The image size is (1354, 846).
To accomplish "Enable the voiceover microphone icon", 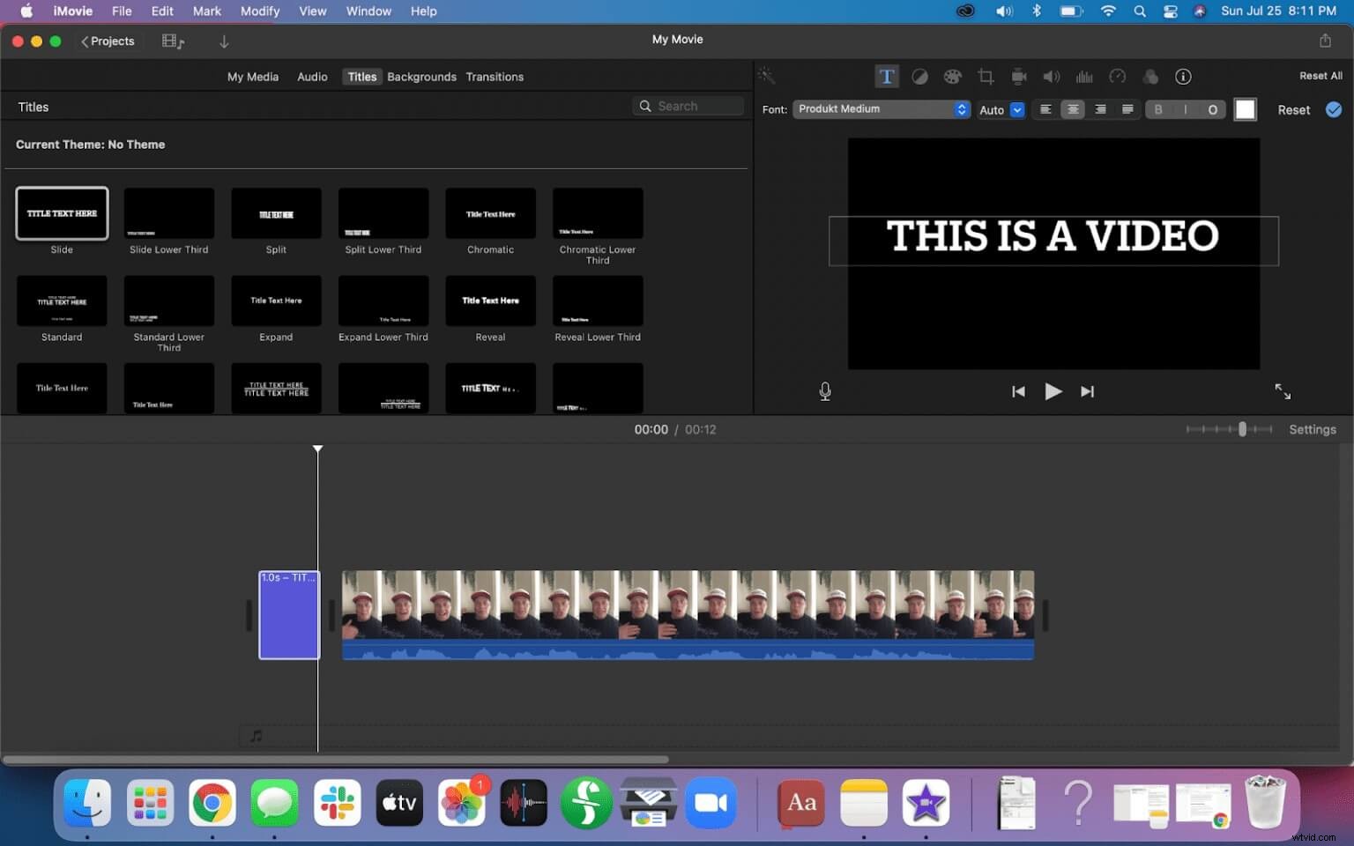I will click(x=825, y=391).
